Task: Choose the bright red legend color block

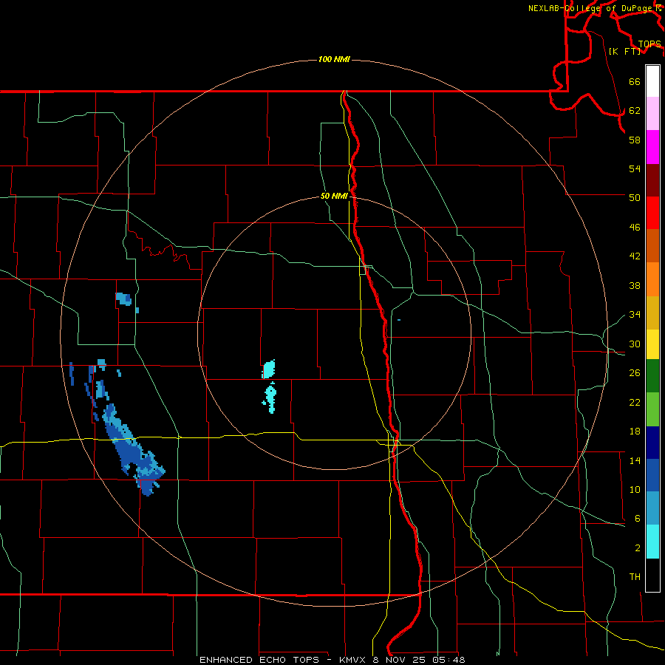Action: [652, 213]
